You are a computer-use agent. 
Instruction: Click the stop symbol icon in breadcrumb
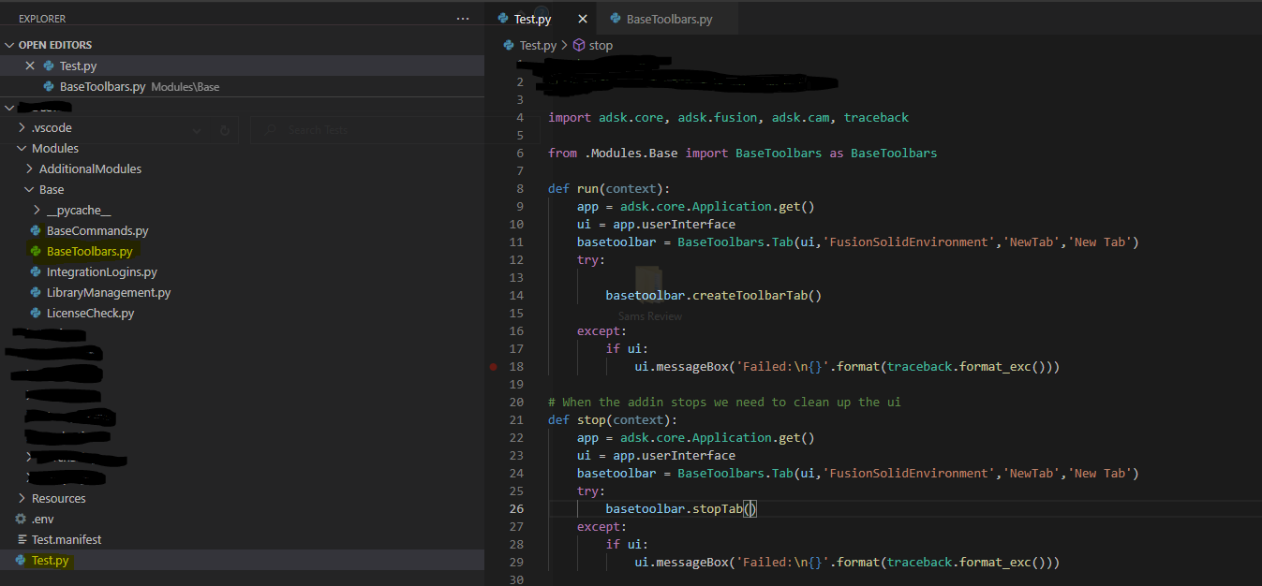[579, 45]
